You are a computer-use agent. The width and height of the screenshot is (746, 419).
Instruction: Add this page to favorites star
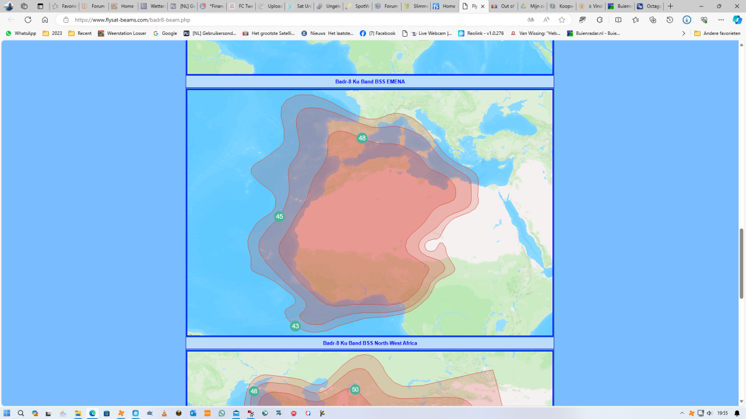click(x=562, y=20)
